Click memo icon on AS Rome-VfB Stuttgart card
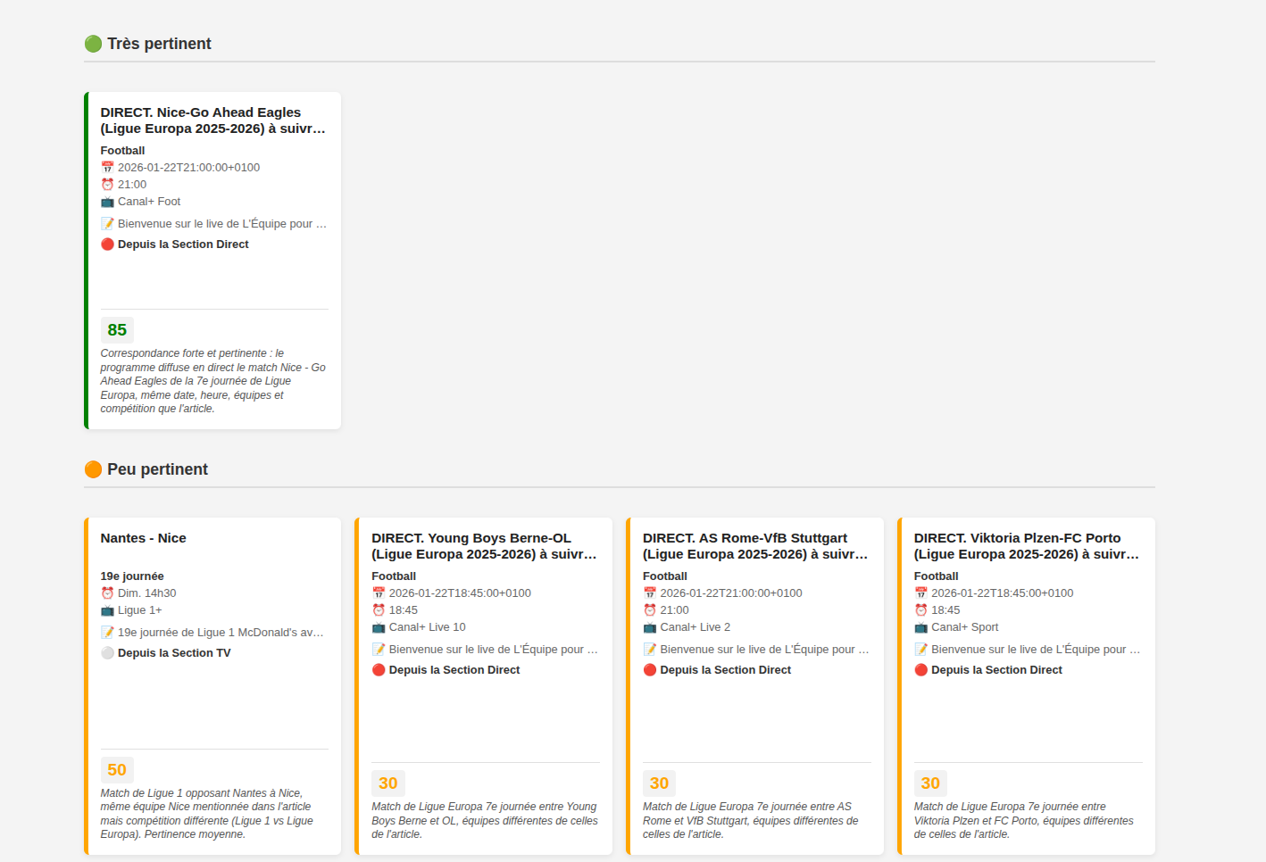The image size is (1266, 862). (650, 650)
